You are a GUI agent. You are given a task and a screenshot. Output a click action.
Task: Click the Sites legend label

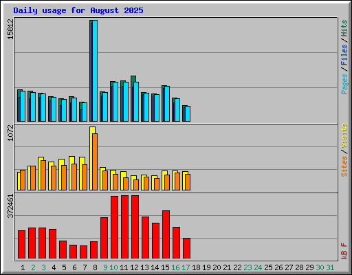(344, 166)
